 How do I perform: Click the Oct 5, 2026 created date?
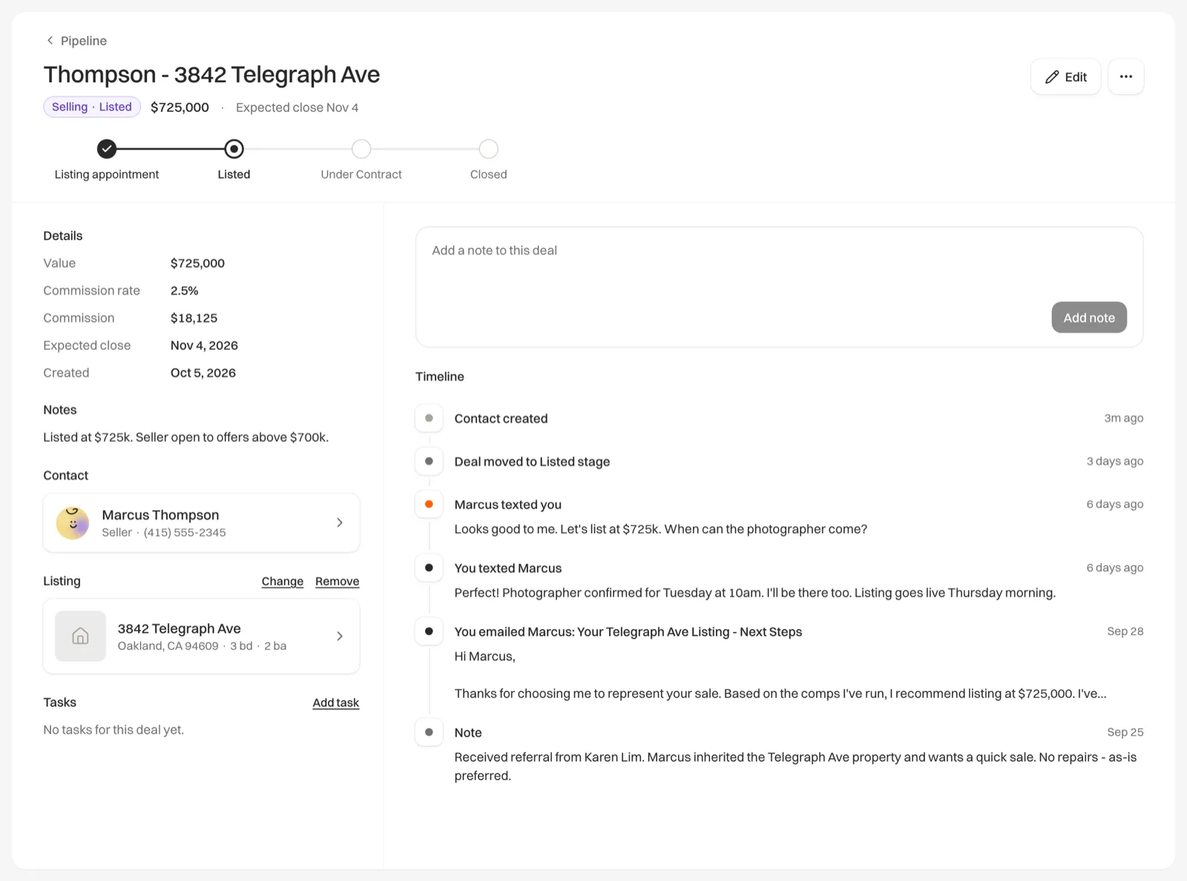tap(203, 373)
